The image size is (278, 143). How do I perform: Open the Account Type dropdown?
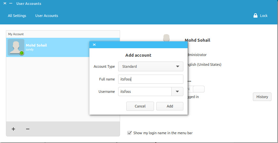coord(150,66)
